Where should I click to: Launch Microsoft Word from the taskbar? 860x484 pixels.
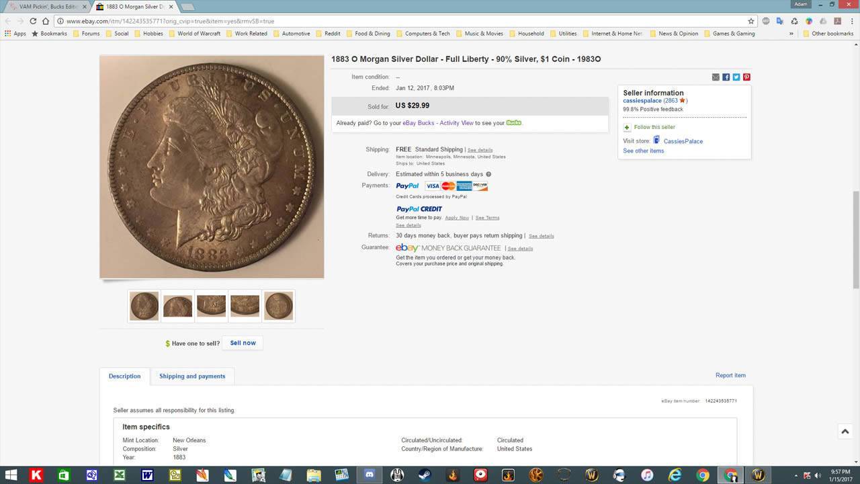click(x=147, y=475)
